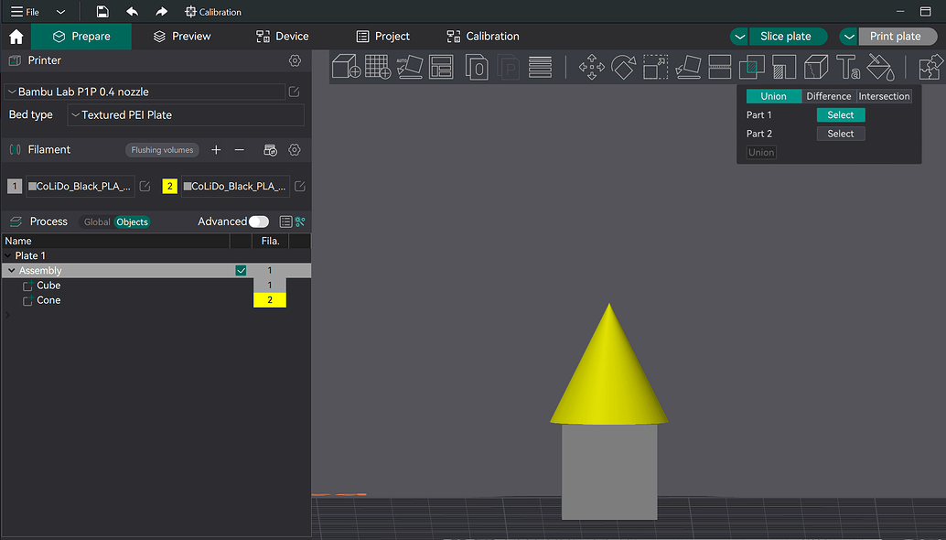This screenshot has height=540, width=946.
Task: Expand the Print plate options arrow
Action: pos(849,37)
